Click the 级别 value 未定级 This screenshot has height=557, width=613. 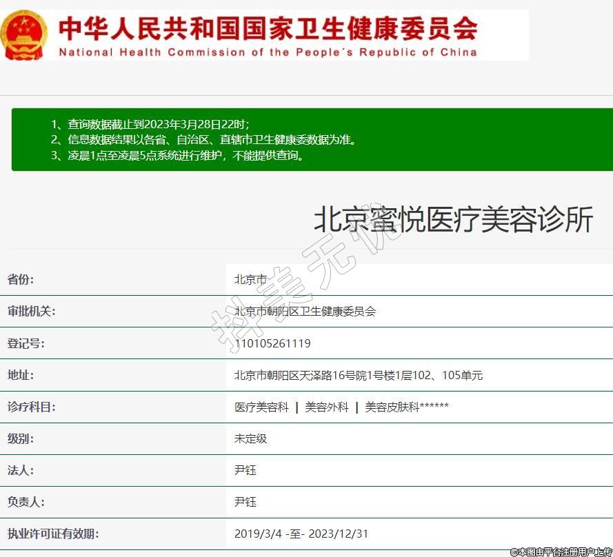250,438
